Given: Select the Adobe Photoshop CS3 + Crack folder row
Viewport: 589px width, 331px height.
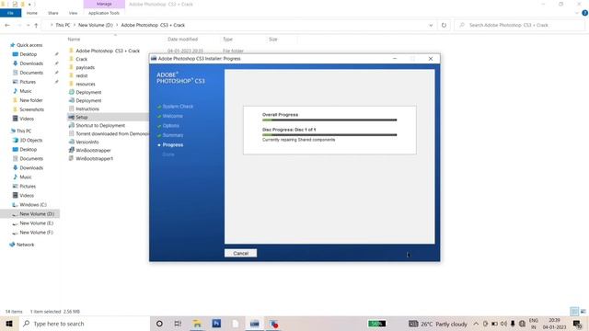Looking at the screenshot, I should pos(108,51).
